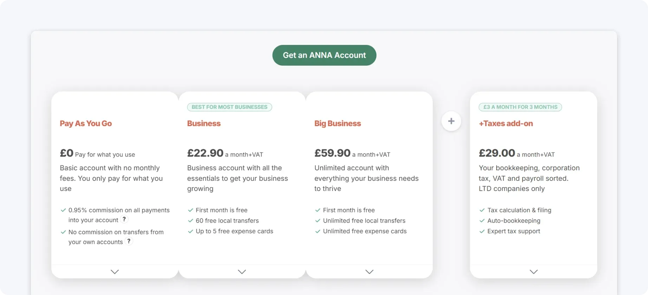648x295 pixels.
Task: Expand the Big Business plan details chevron
Action: click(369, 271)
